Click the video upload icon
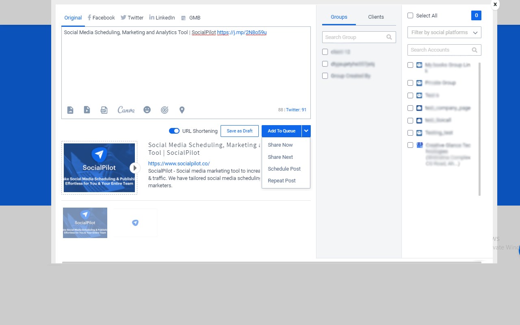The height and width of the screenshot is (325, 520). tap(87, 110)
